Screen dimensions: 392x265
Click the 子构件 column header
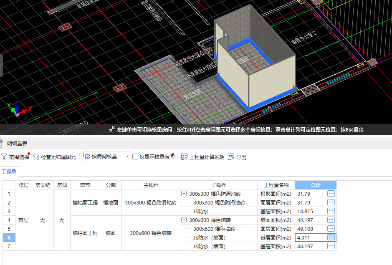click(218, 185)
